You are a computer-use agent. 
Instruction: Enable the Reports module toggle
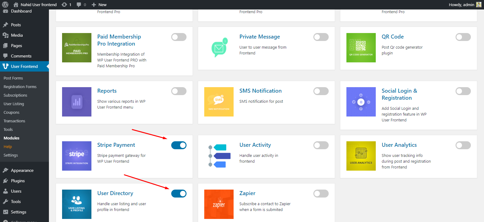click(x=179, y=91)
